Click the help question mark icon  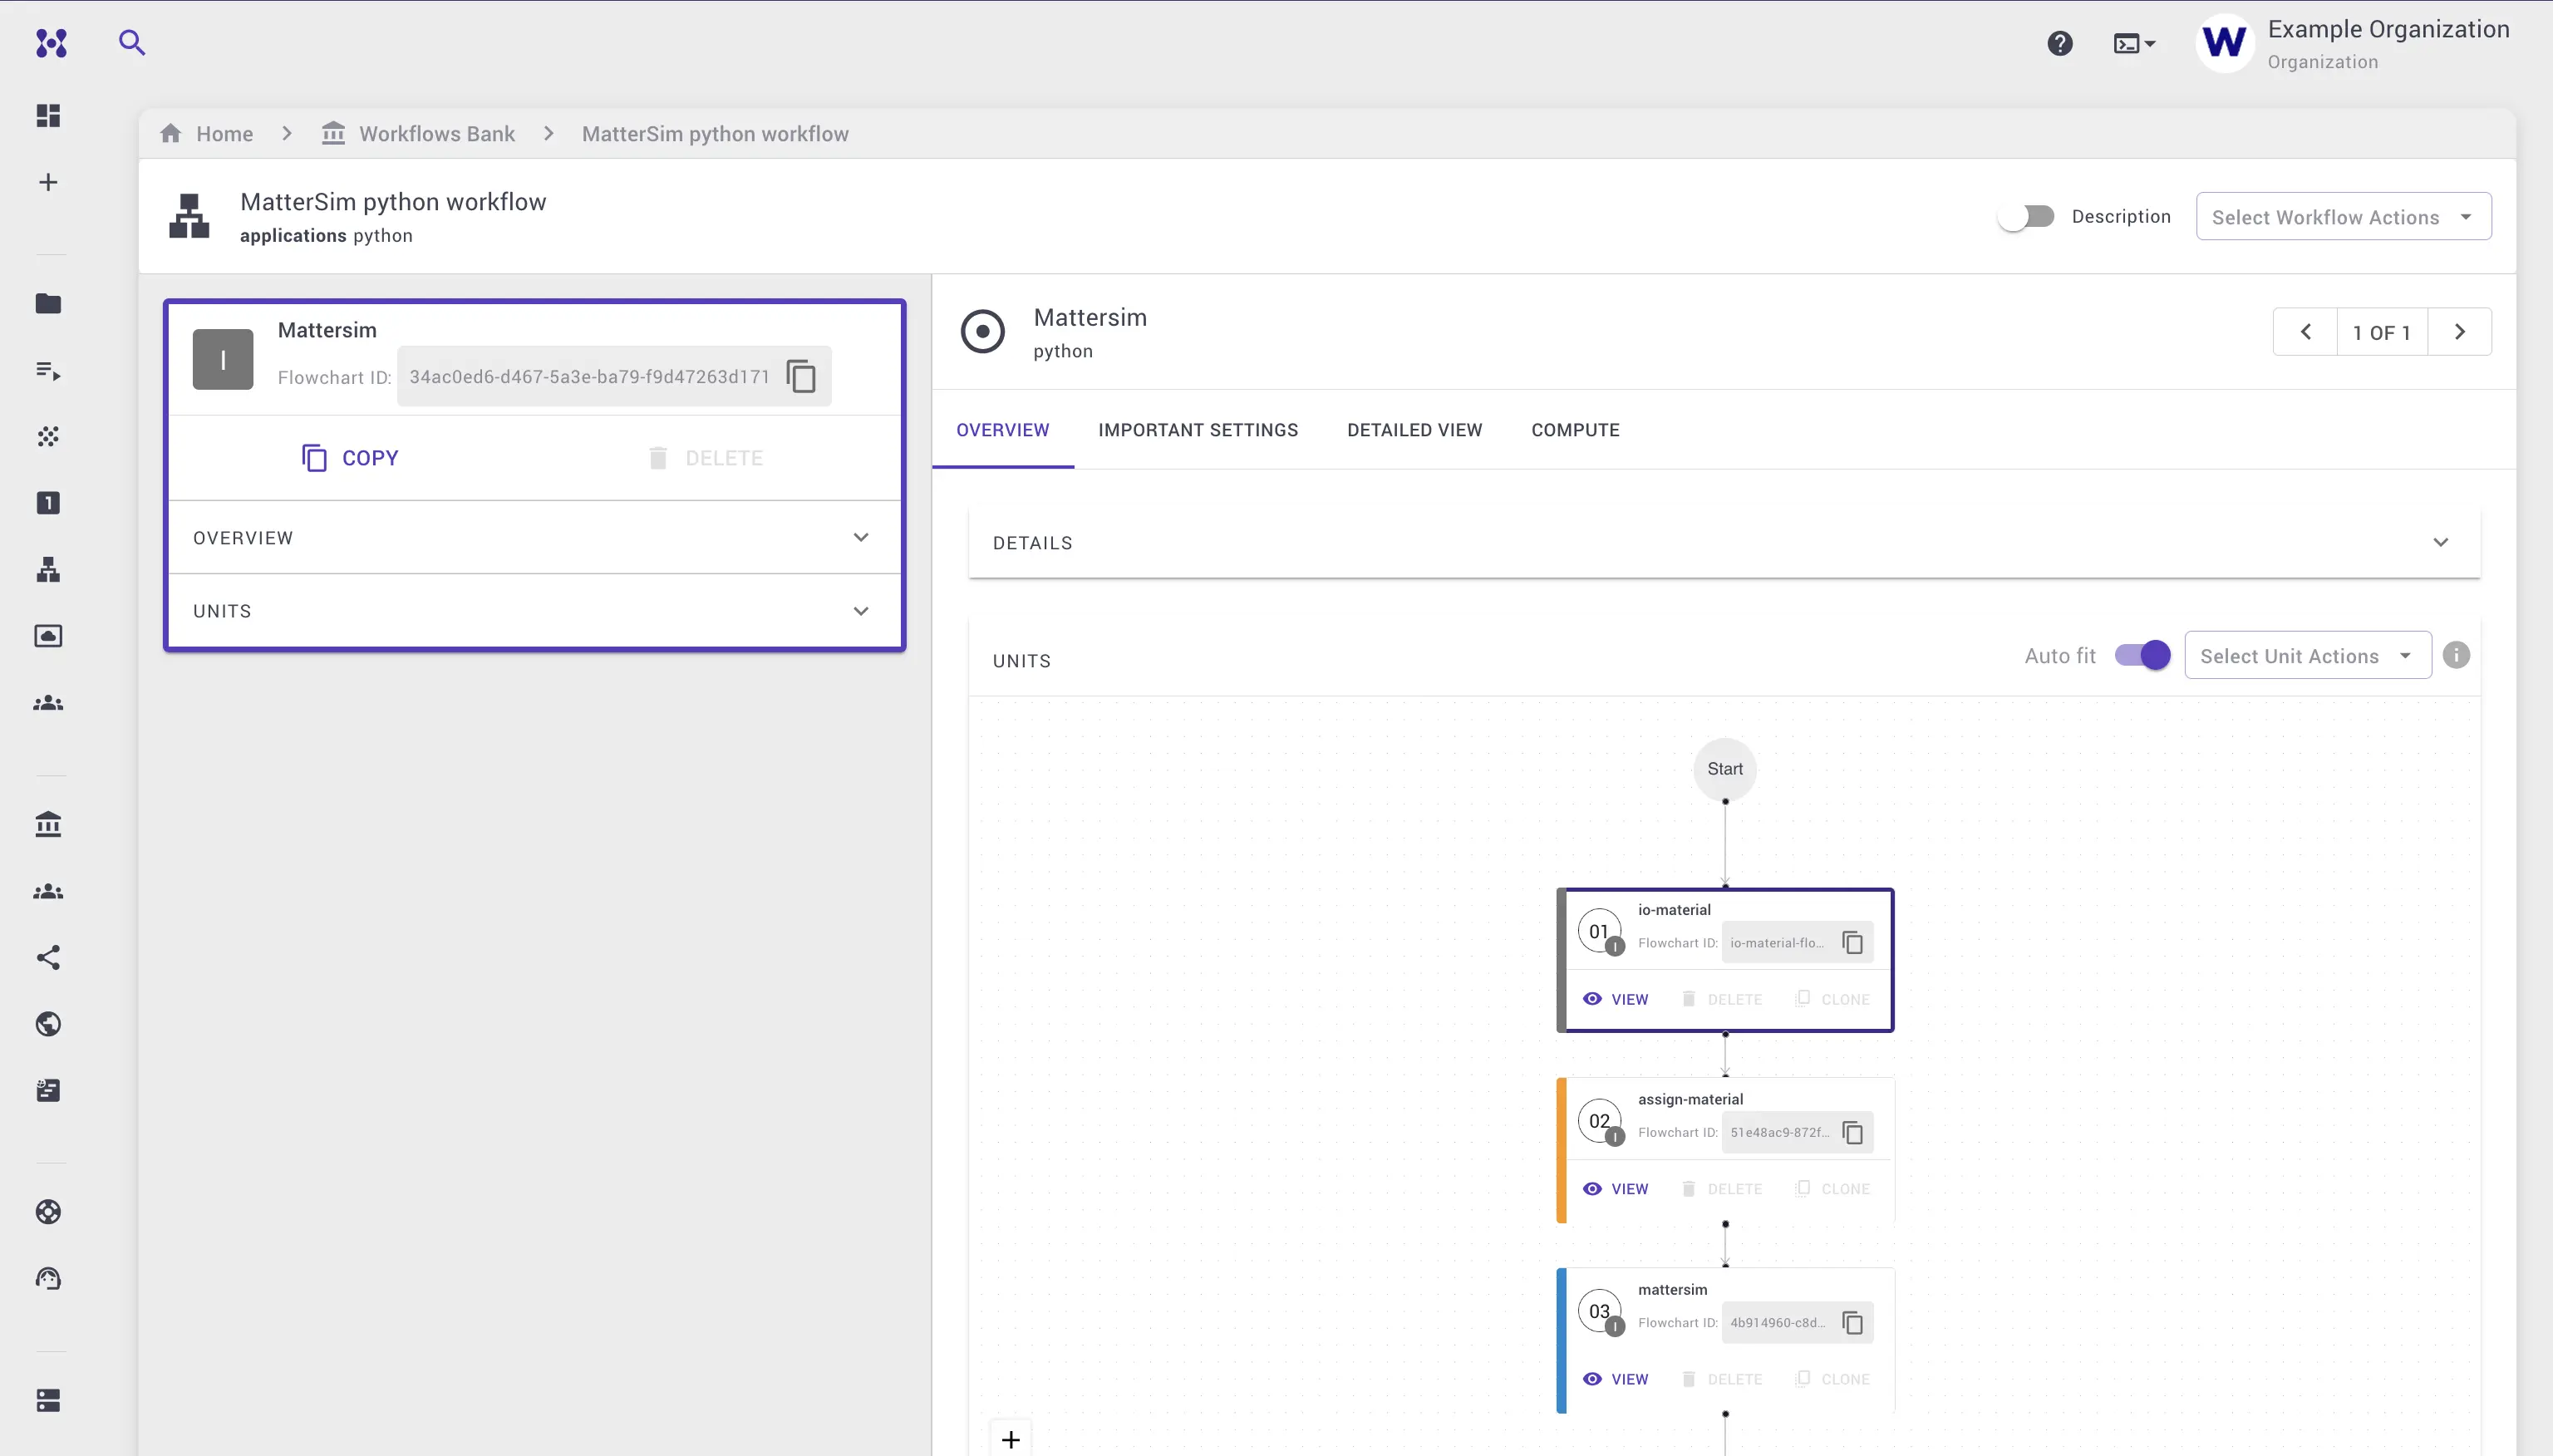pyautogui.click(x=2059, y=43)
